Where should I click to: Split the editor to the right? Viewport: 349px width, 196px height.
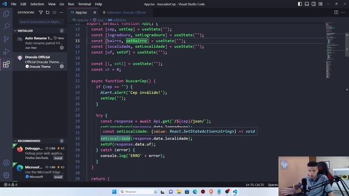click(336, 13)
